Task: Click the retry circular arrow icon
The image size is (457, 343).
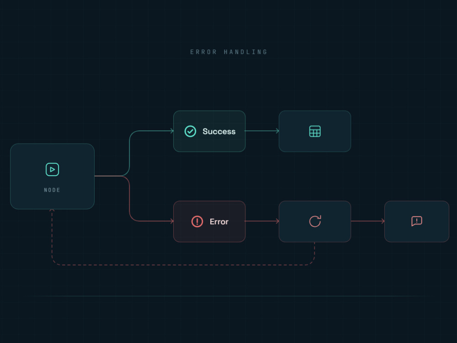Action: pyautogui.click(x=315, y=221)
